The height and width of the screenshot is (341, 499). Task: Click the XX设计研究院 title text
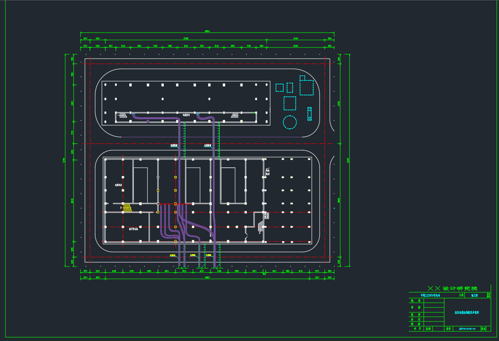pos(452,288)
